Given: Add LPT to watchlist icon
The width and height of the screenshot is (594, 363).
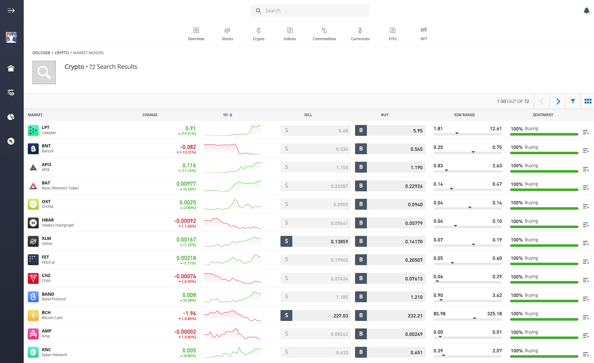Looking at the screenshot, I should 586,132.
